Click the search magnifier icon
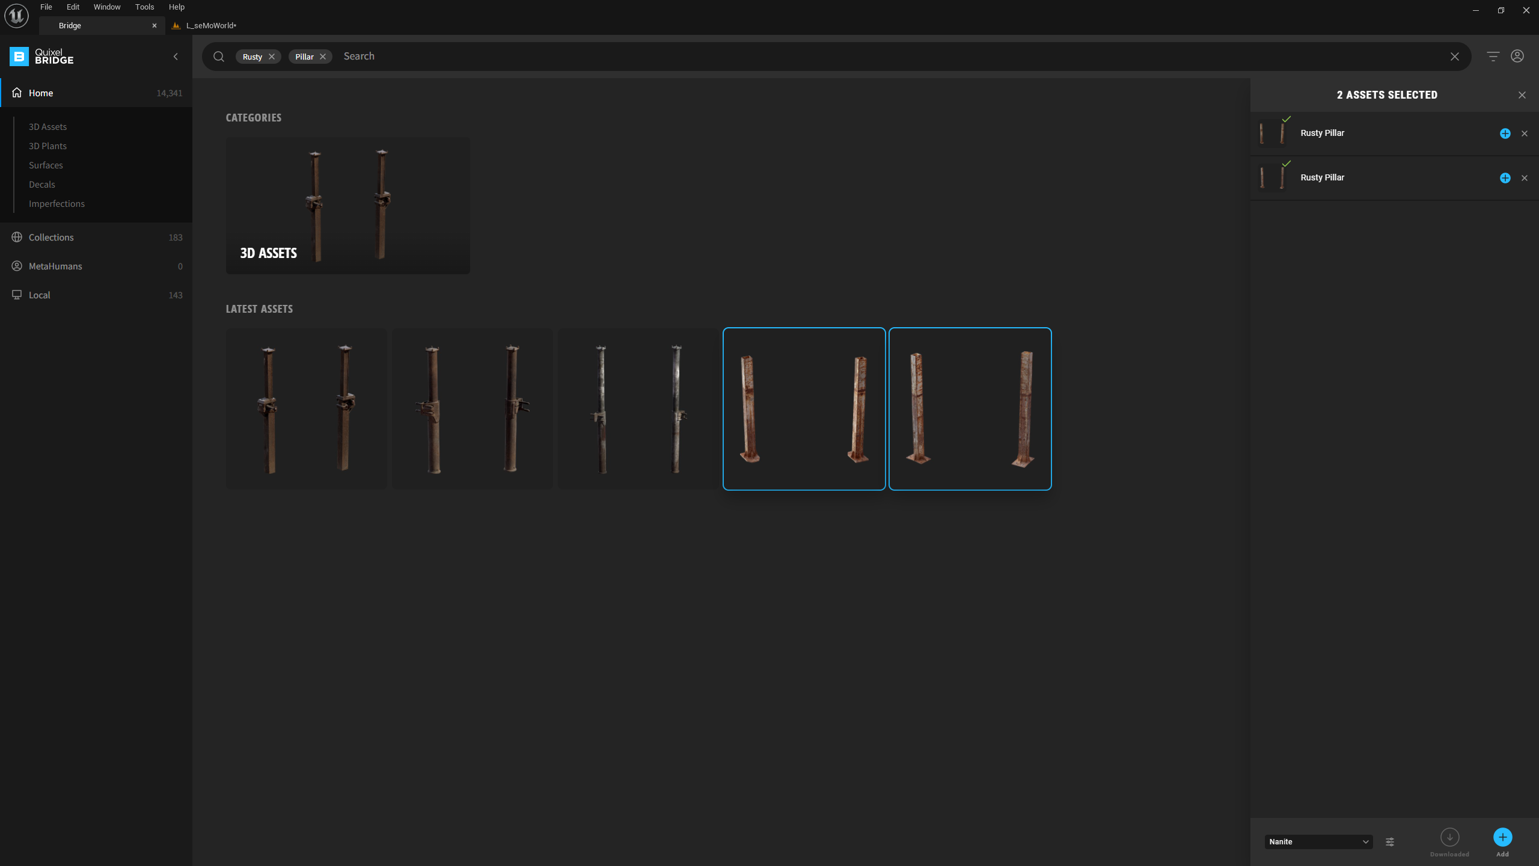Image resolution: width=1539 pixels, height=866 pixels. point(219,57)
